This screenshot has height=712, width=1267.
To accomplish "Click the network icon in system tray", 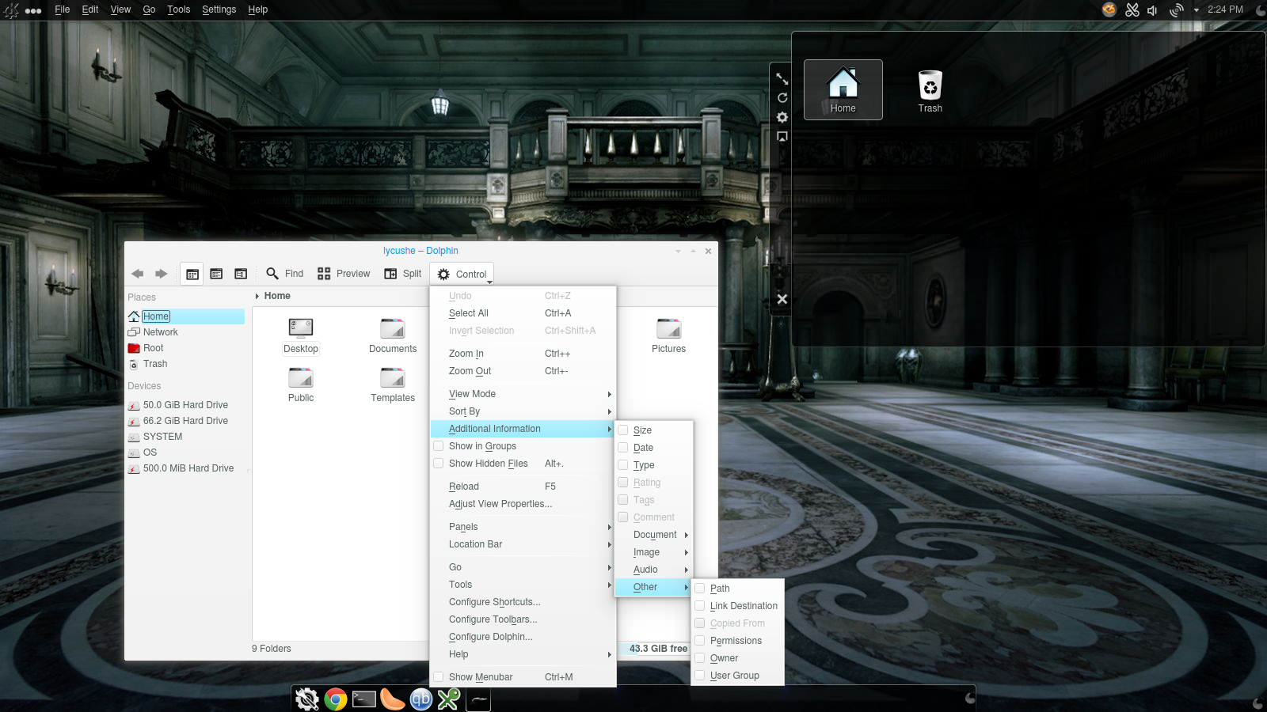I will (x=1177, y=10).
